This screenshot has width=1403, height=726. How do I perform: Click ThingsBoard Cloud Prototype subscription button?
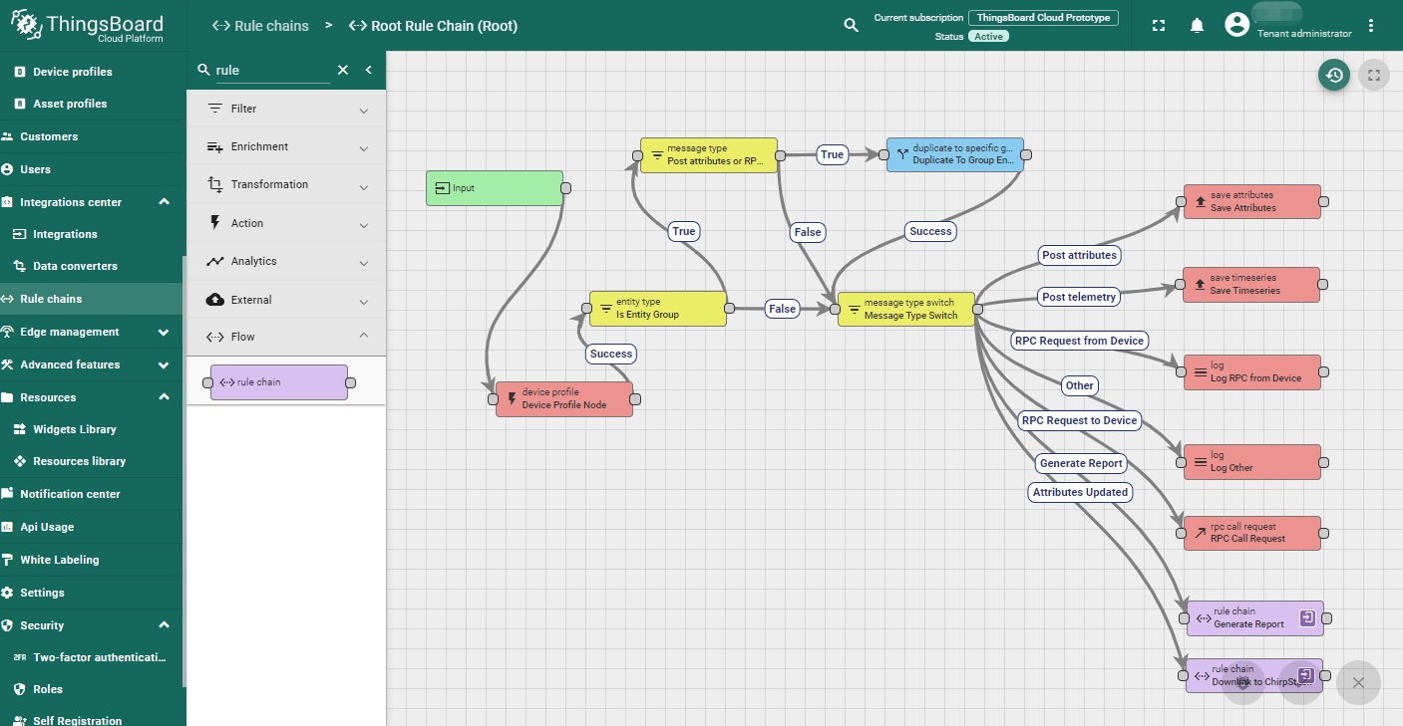1043,18
